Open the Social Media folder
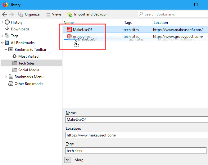The height and width of the screenshot is (165, 208). tap(28, 70)
